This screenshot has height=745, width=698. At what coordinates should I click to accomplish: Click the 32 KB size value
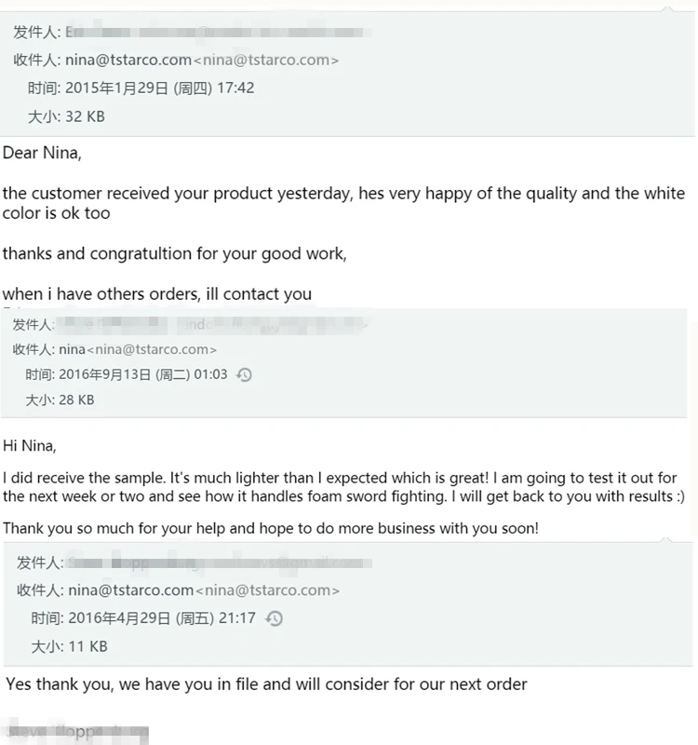click(x=85, y=116)
